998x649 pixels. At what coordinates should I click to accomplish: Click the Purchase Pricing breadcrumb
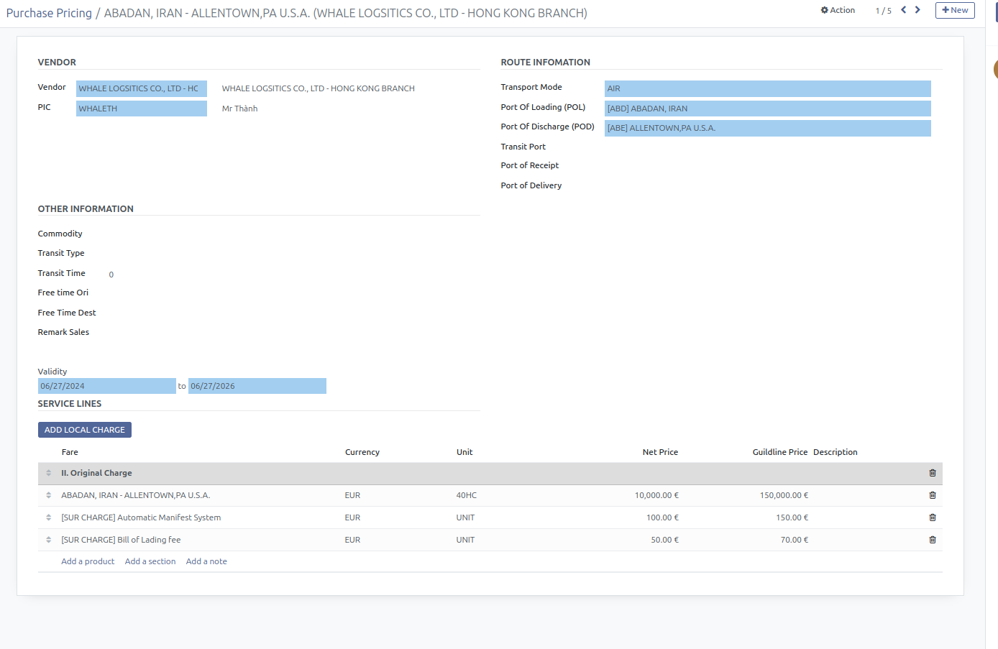point(49,13)
